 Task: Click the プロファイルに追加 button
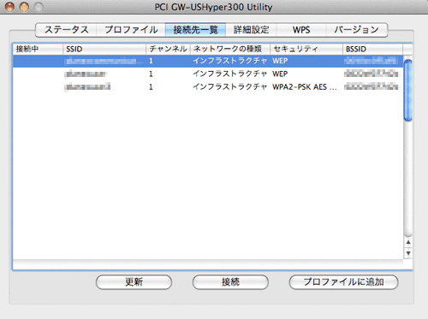343,282
